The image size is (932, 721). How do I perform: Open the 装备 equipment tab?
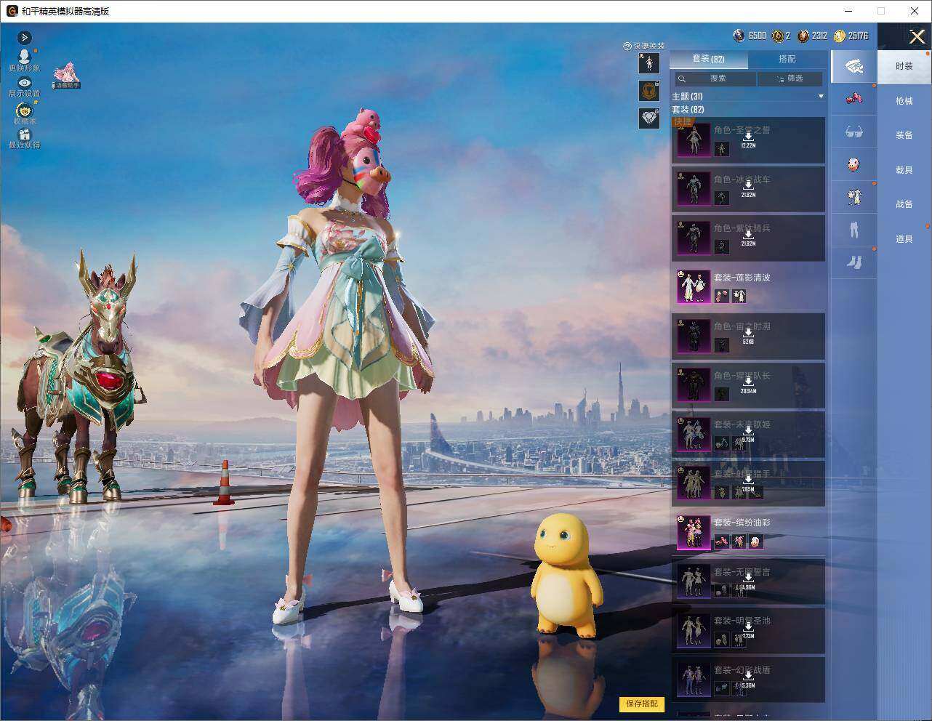(x=904, y=135)
